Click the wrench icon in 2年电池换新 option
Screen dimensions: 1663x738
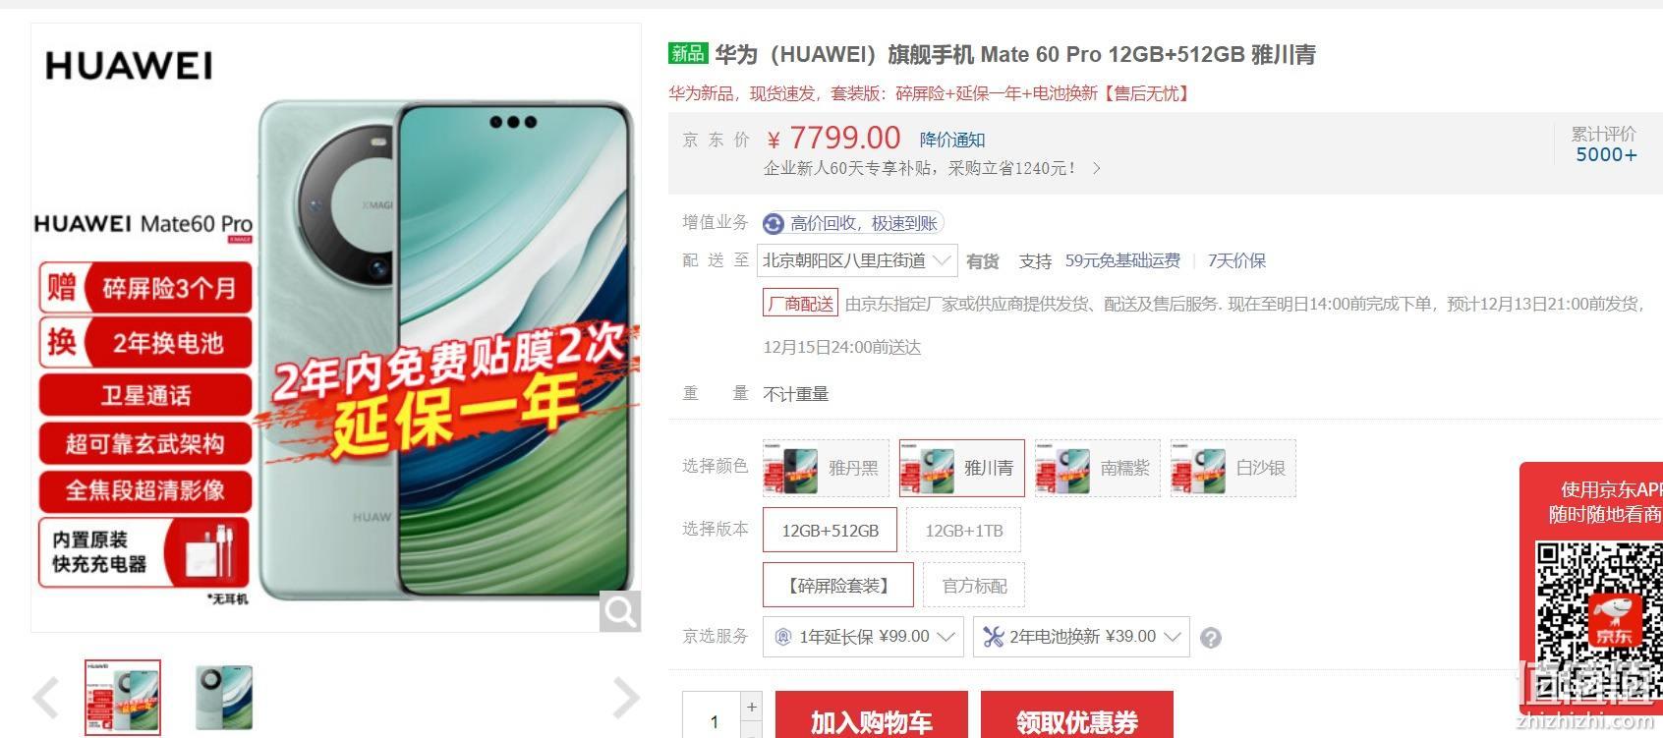coord(993,637)
